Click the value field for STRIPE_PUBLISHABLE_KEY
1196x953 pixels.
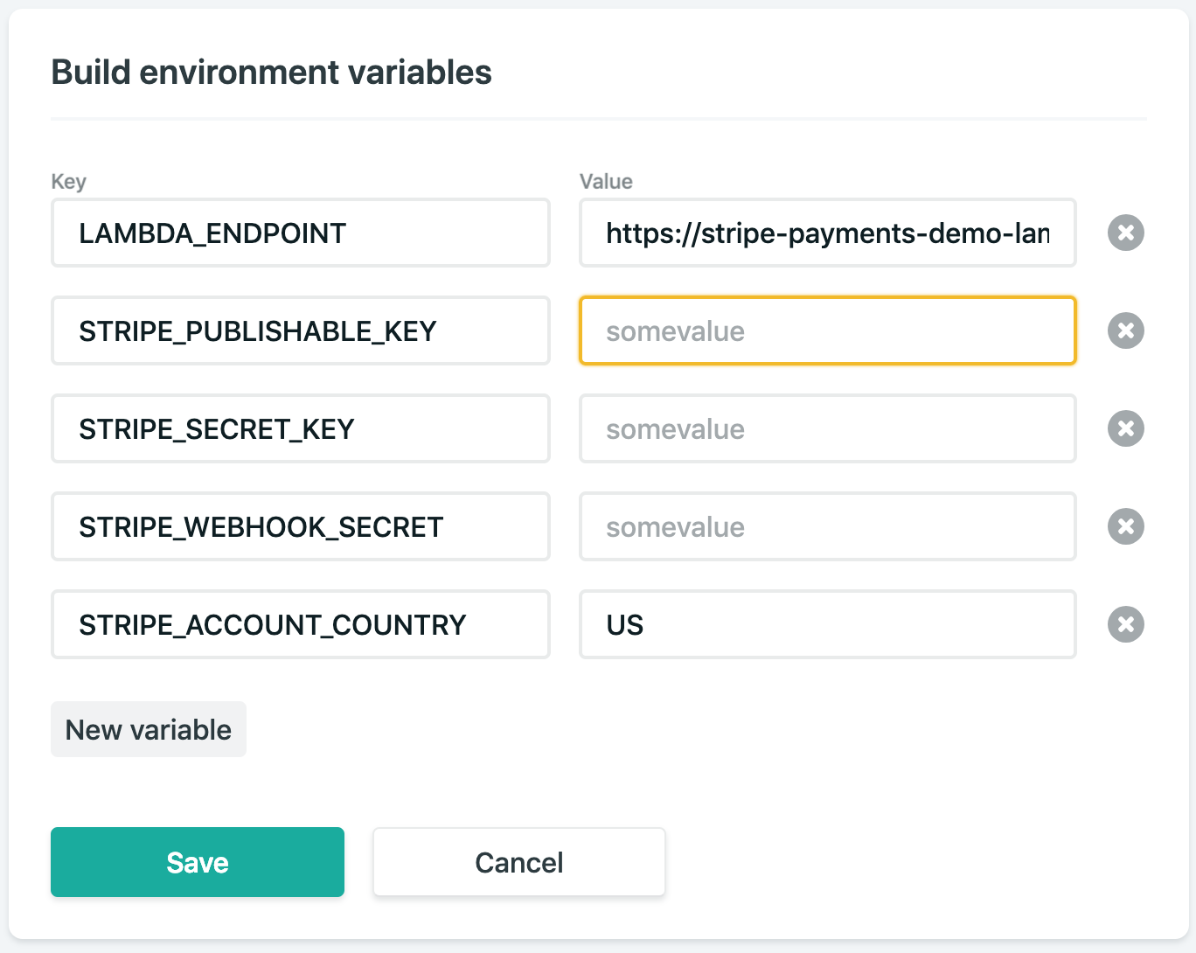tap(827, 330)
